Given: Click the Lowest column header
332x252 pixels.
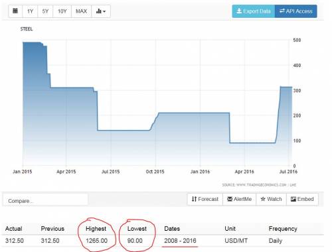Looking at the screenshot, I should (137, 229).
